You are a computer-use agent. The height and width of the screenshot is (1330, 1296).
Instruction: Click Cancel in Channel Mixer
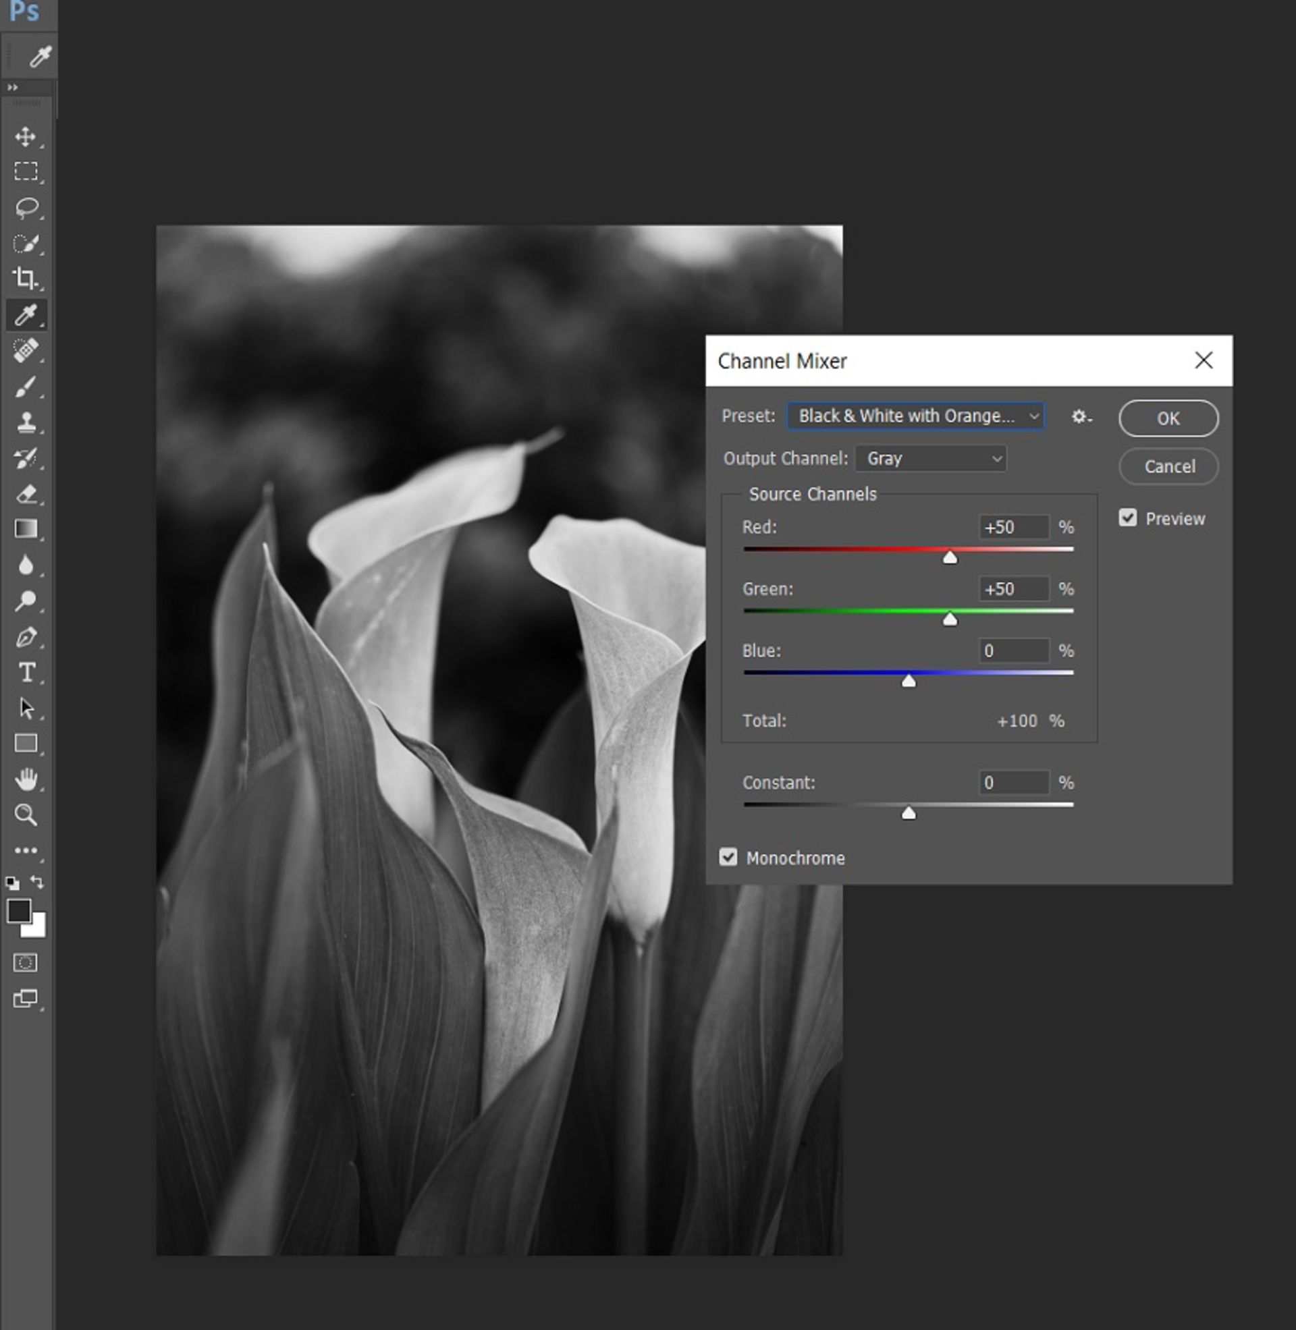pyautogui.click(x=1168, y=467)
